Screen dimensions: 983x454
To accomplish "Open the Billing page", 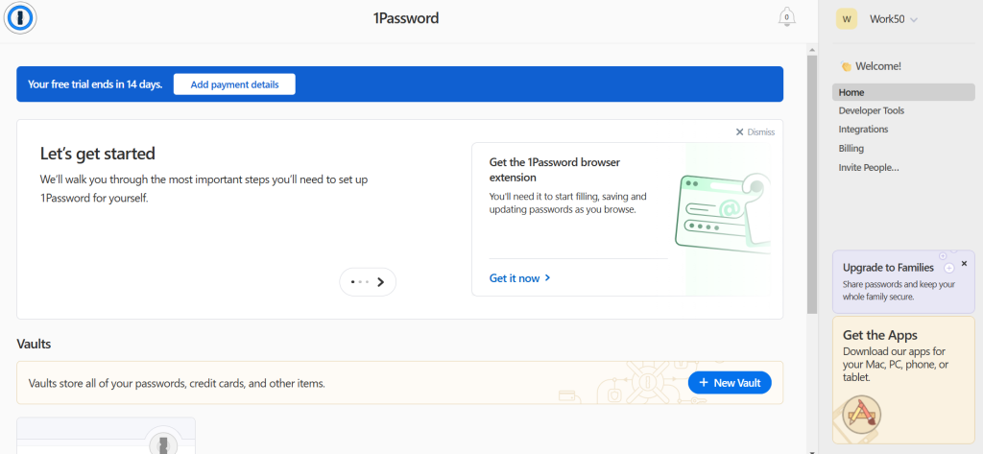I will (x=851, y=148).
